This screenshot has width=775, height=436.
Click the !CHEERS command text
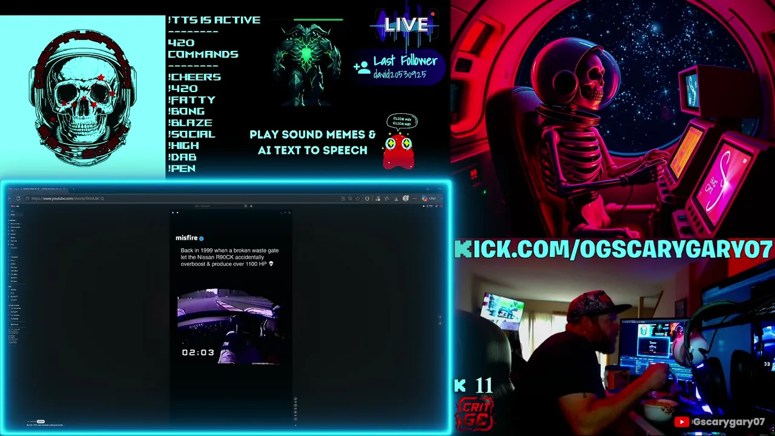tap(194, 77)
